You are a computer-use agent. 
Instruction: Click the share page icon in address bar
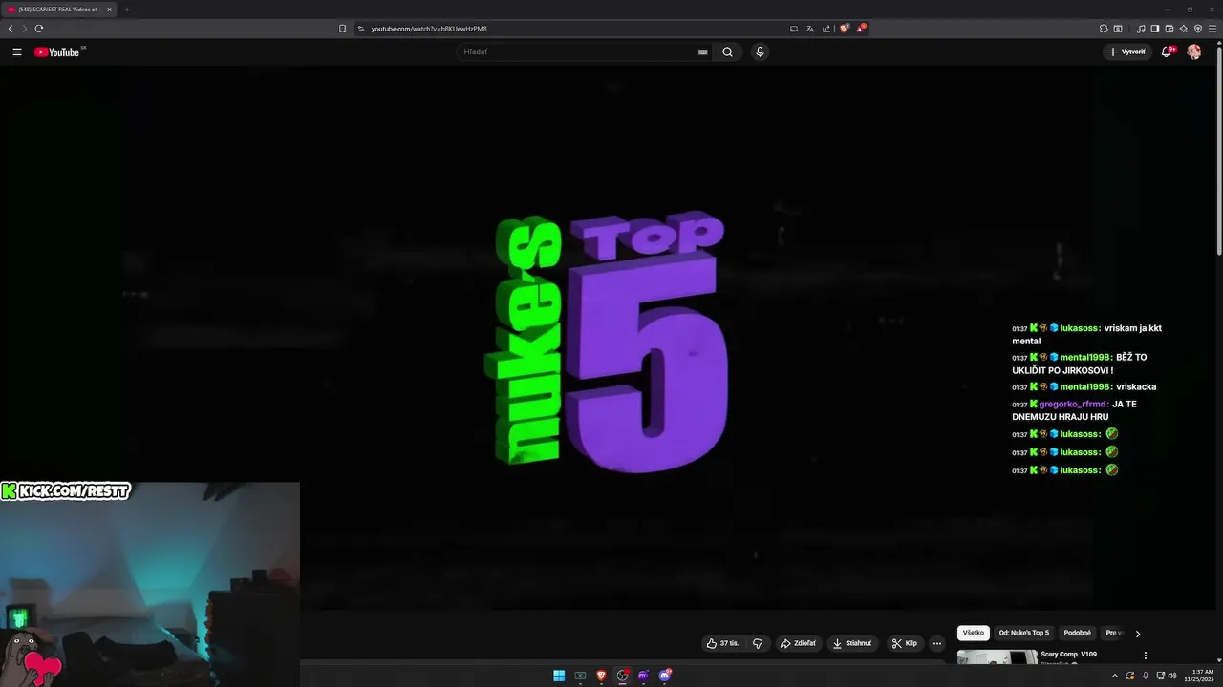tap(826, 29)
